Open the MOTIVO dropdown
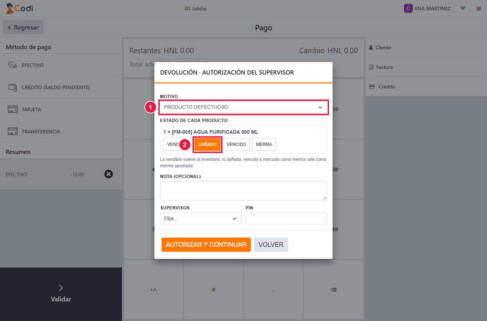The image size is (487, 321). (x=243, y=107)
